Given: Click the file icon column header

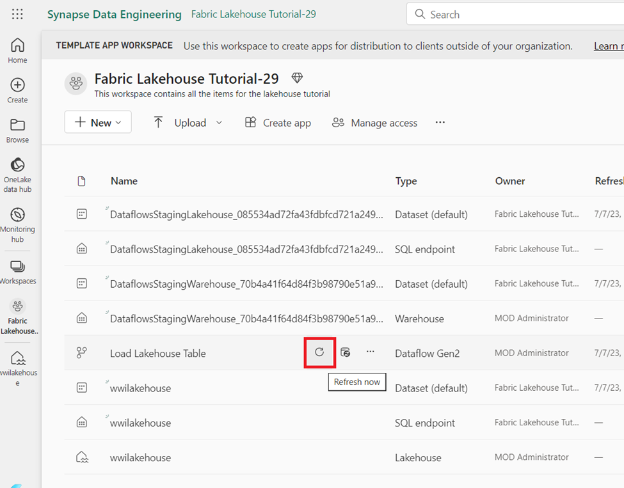Looking at the screenshot, I should (81, 181).
